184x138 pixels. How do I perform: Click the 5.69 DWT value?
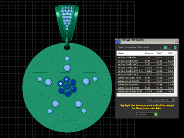pyautogui.click(x=160, y=78)
